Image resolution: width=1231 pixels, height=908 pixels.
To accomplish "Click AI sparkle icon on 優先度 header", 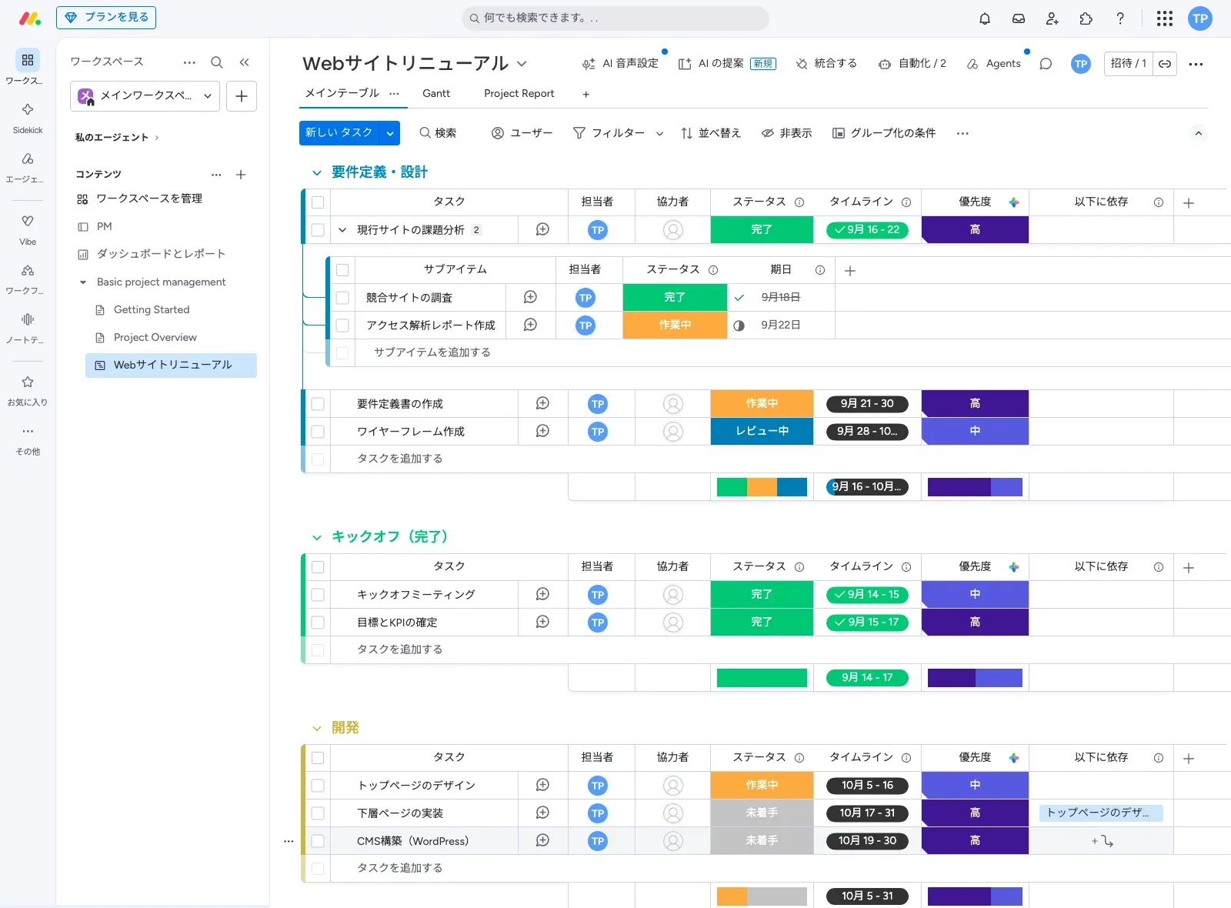I will pos(1014,202).
